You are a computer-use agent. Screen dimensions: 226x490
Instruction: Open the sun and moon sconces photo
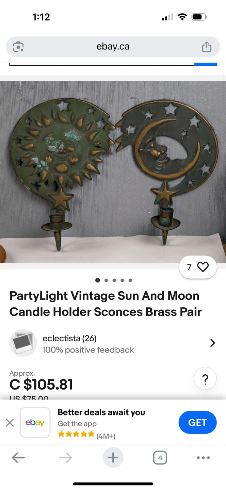tap(113, 172)
